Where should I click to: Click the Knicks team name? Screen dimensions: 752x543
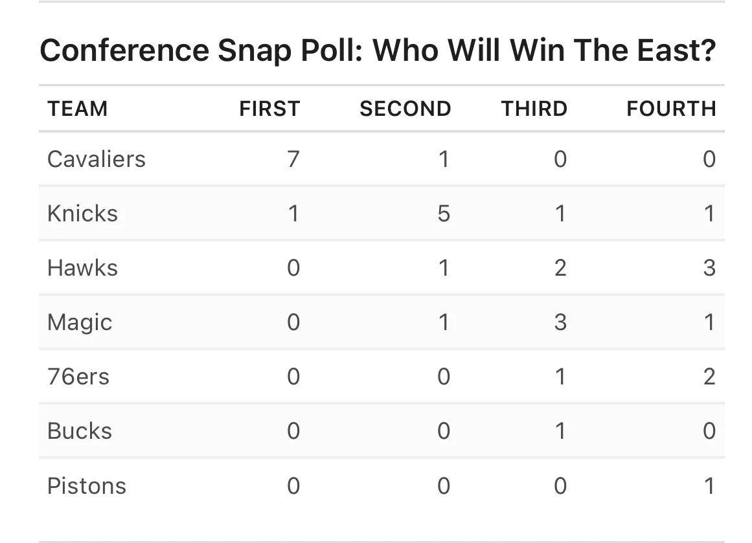[82, 214]
